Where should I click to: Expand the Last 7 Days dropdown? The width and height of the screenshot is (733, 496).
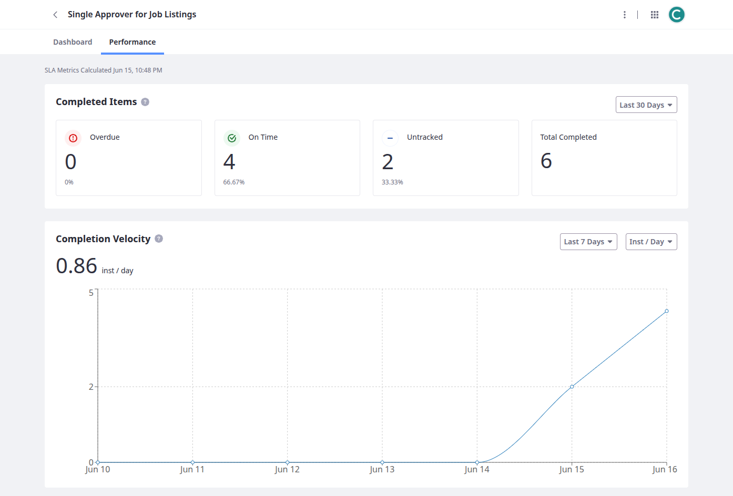click(x=588, y=242)
